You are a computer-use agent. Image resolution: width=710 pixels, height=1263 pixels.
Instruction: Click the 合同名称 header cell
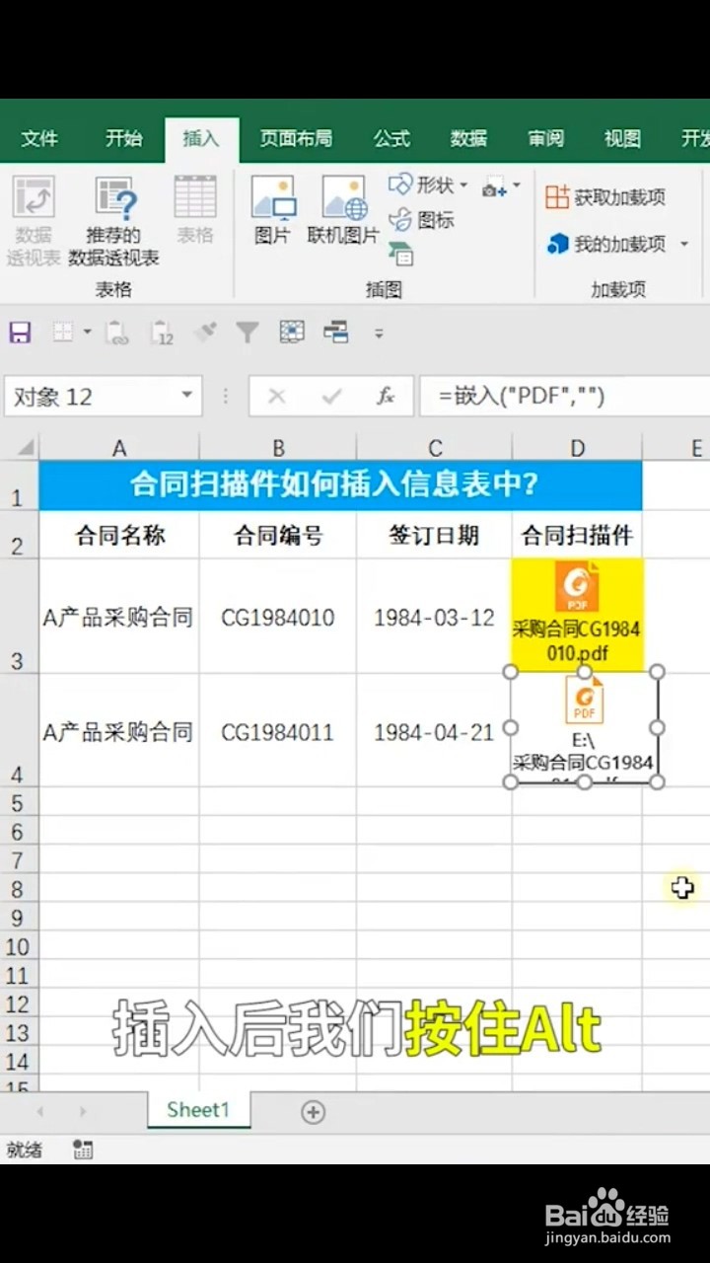119,535
